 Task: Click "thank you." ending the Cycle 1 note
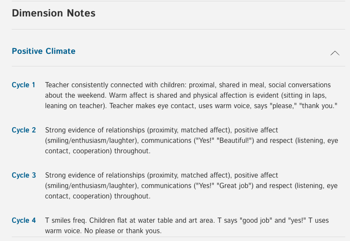click(x=320, y=106)
